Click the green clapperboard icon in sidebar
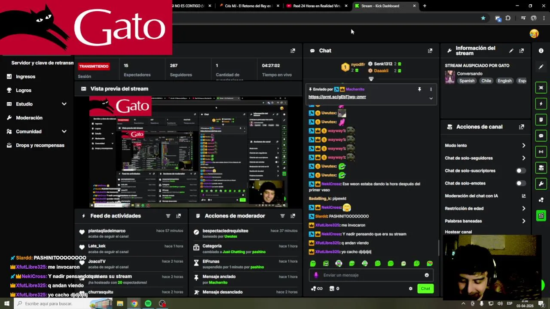Viewport: 550px width, 309px height. pyautogui.click(x=541, y=215)
